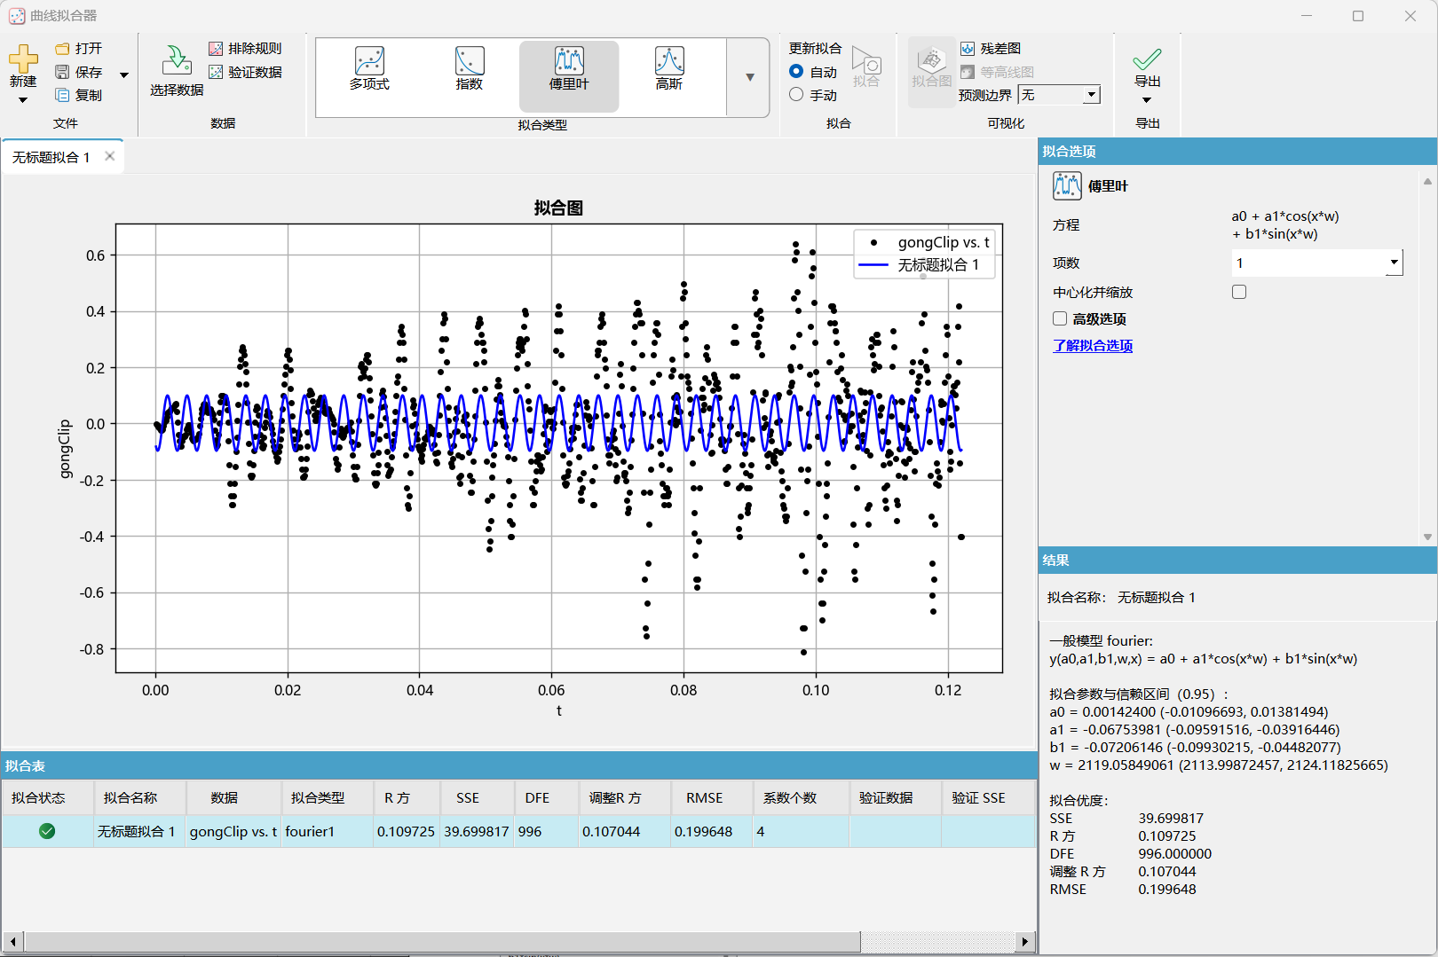Select the Auto (自动) fit update radio
1438x957 pixels.
coord(796,72)
